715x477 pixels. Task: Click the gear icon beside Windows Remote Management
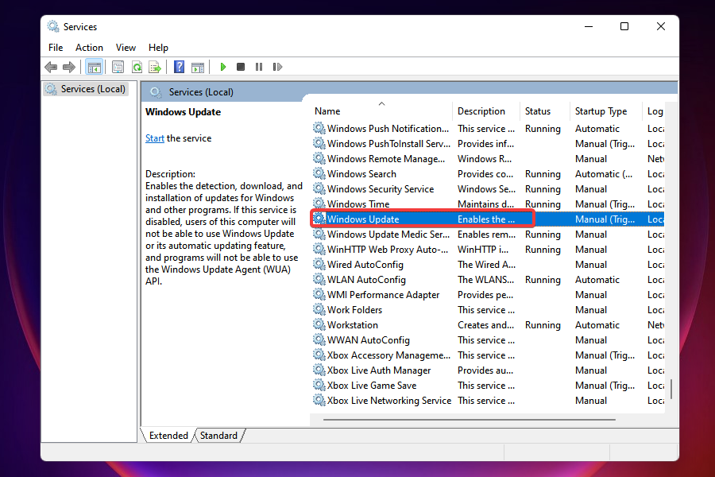[x=319, y=159]
